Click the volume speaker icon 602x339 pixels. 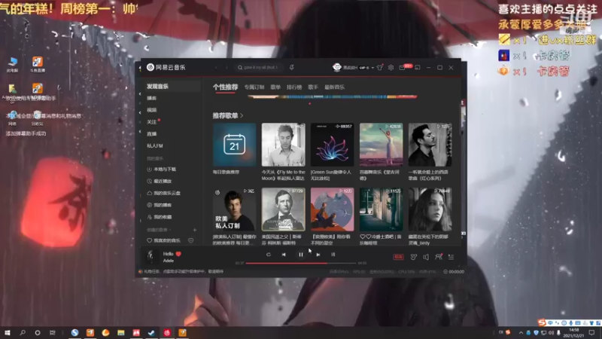click(426, 257)
